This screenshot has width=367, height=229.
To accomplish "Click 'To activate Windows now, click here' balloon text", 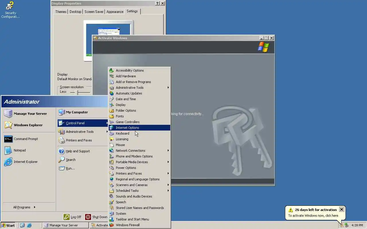I will [313, 216].
